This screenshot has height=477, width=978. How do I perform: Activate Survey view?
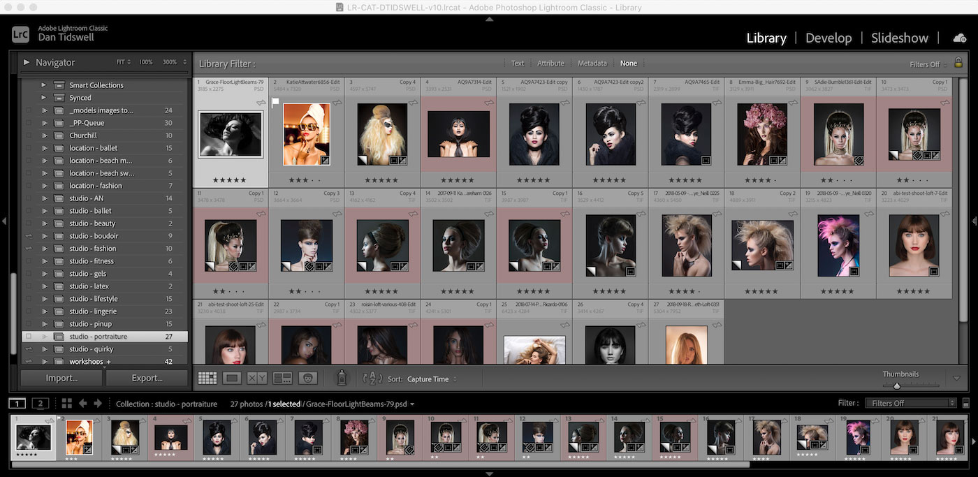pyautogui.click(x=283, y=377)
